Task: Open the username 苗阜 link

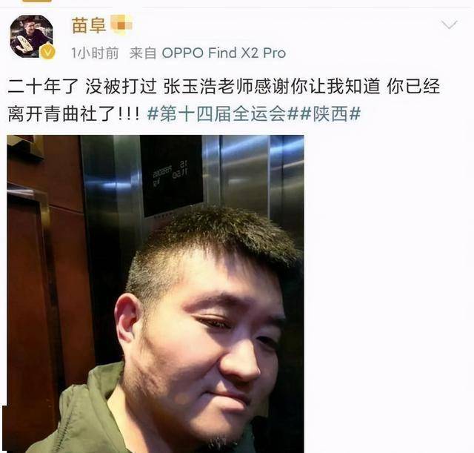Action: pyautogui.click(x=89, y=25)
